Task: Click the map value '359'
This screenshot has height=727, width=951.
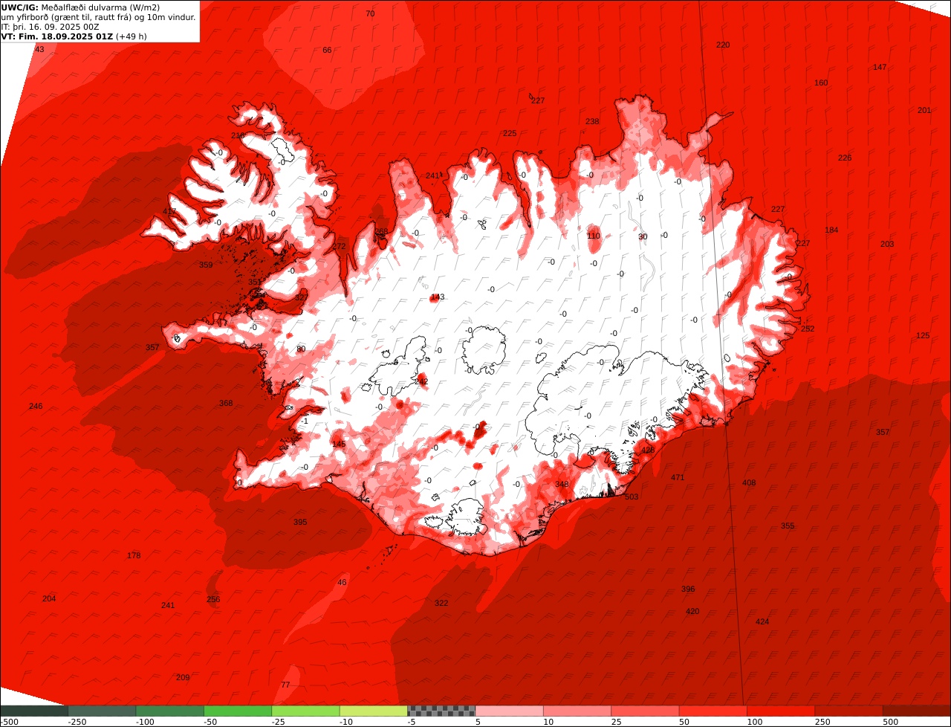Action: tap(206, 265)
